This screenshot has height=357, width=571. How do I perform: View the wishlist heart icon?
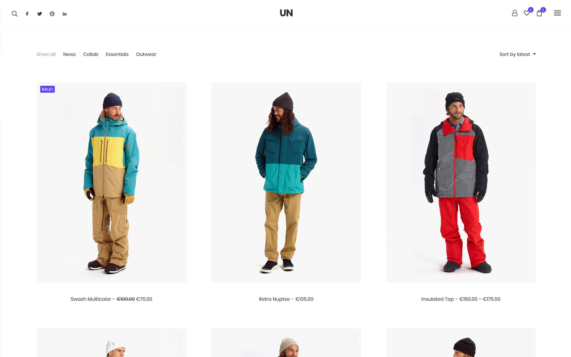(x=527, y=13)
